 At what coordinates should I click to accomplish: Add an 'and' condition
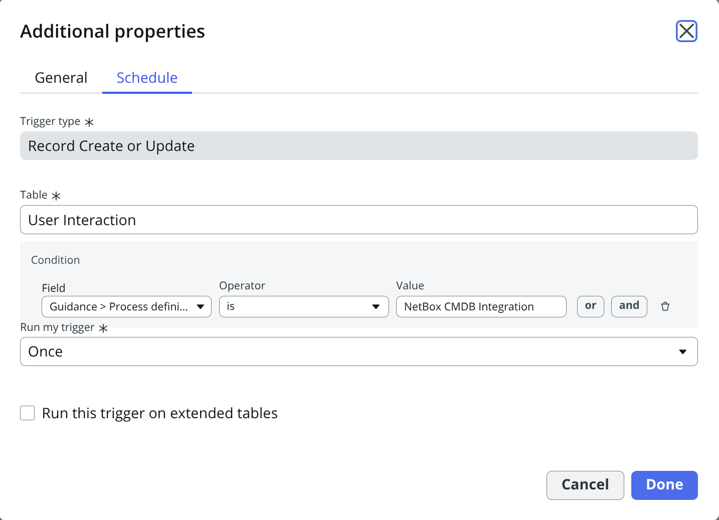[629, 306]
